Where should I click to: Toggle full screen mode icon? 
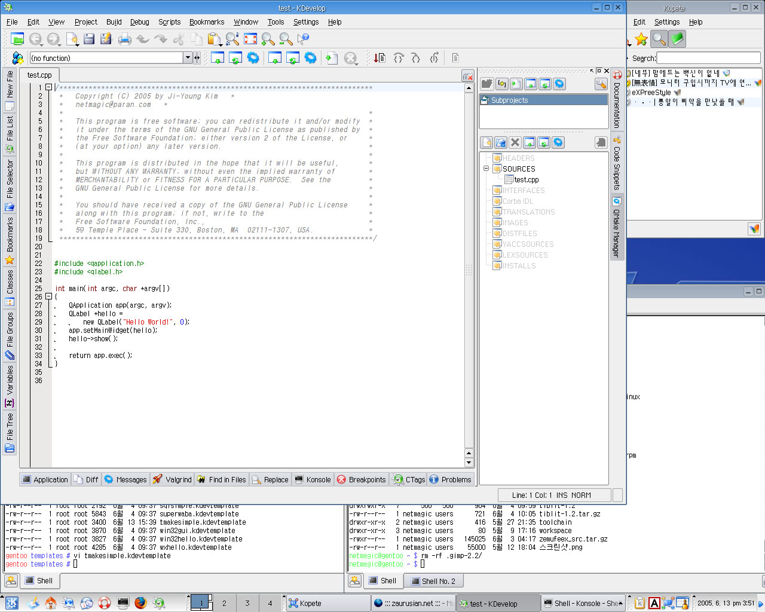[x=250, y=39]
